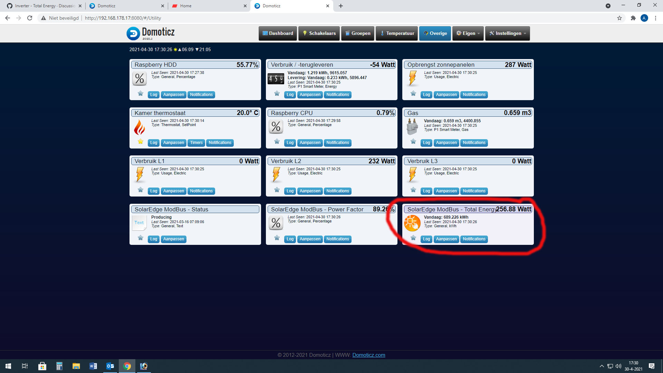The width and height of the screenshot is (663, 373).
Task: Open the Temperatuur tab
Action: (x=397, y=34)
